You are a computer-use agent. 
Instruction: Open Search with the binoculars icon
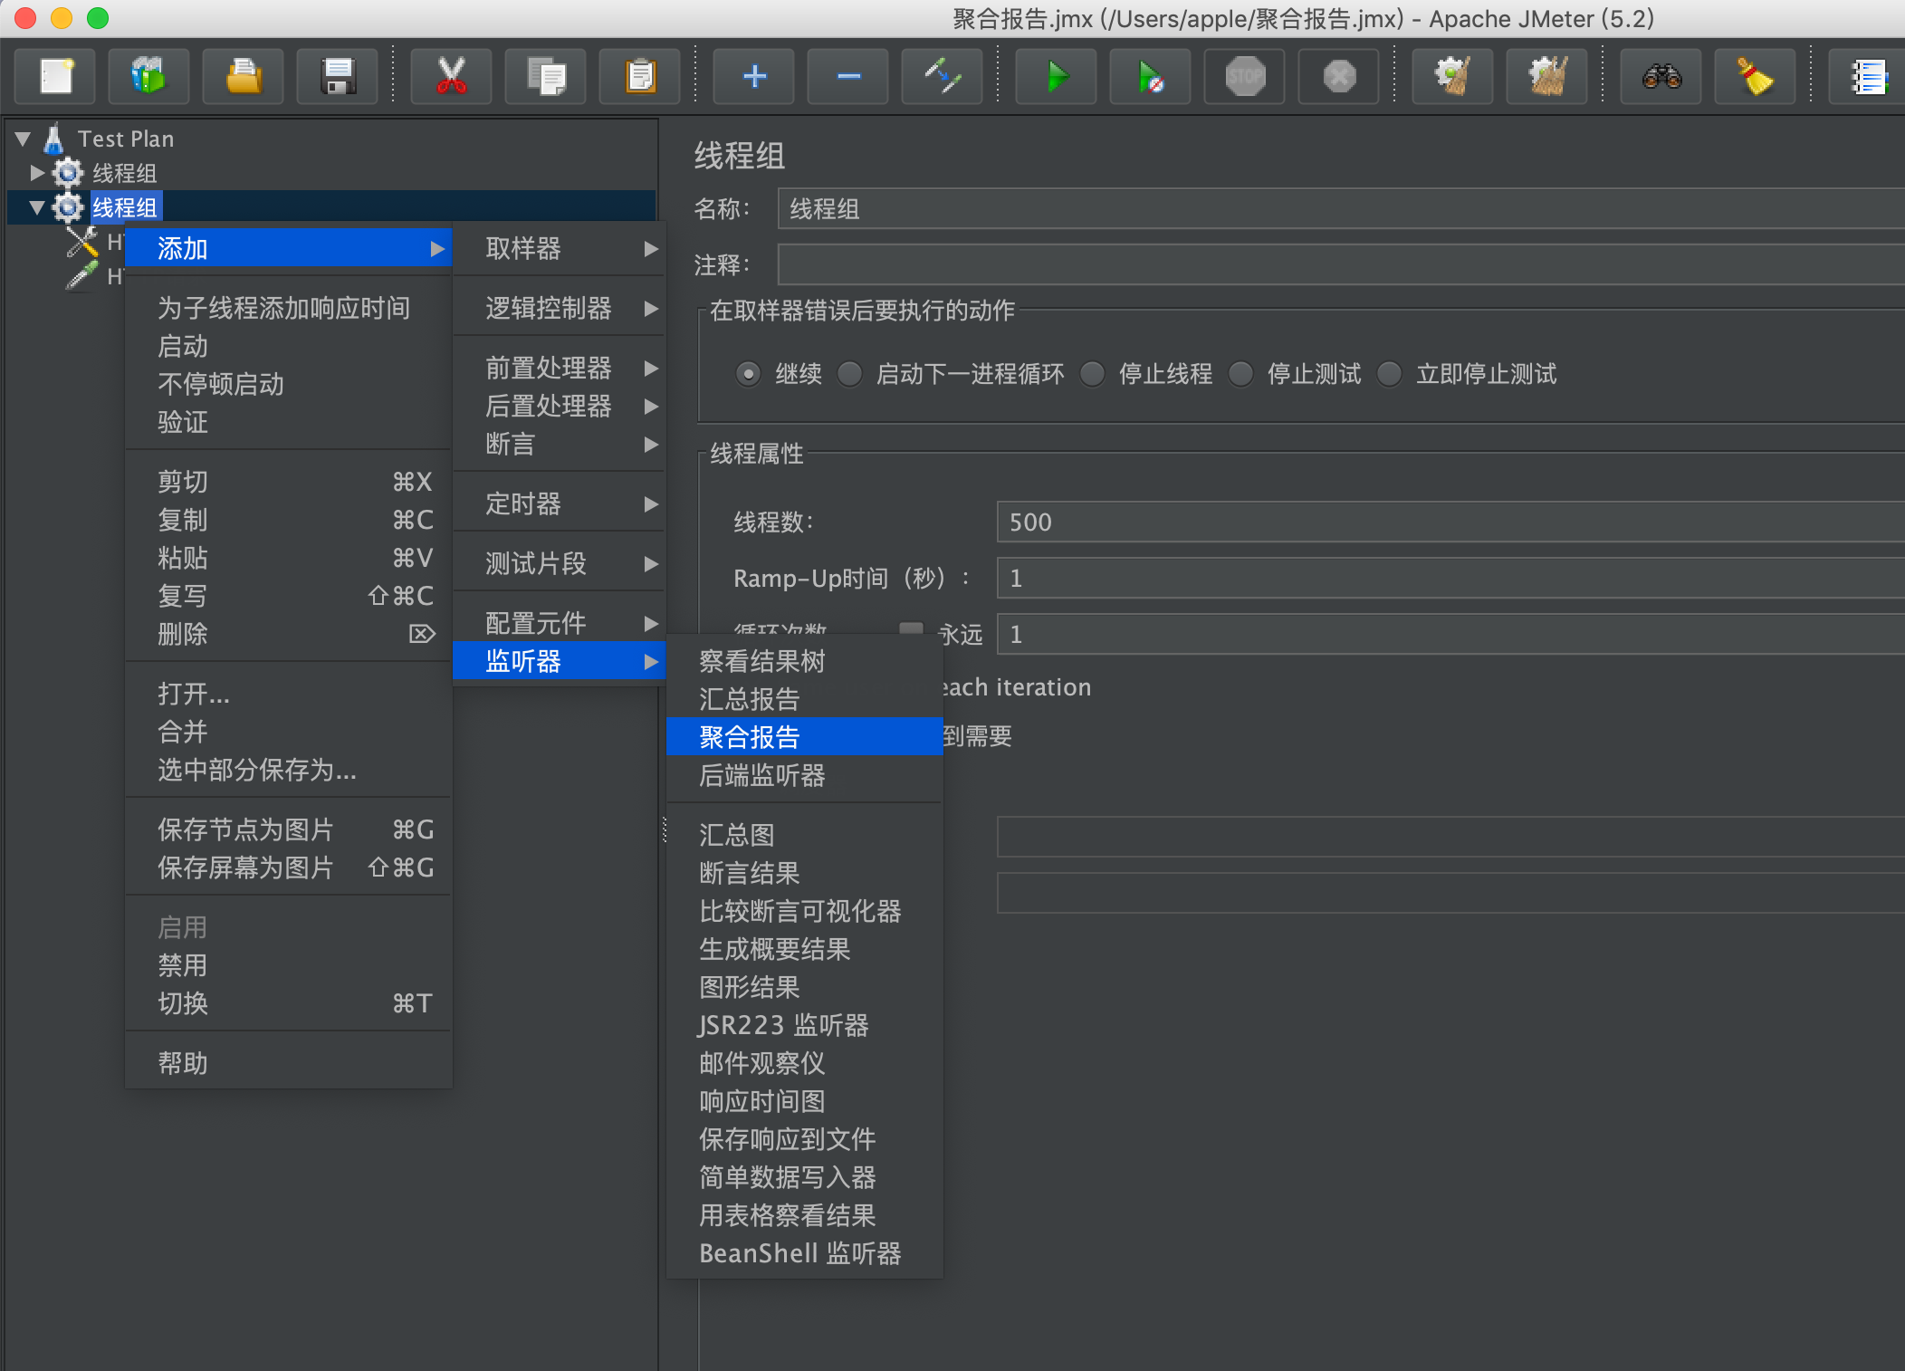click(1661, 76)
